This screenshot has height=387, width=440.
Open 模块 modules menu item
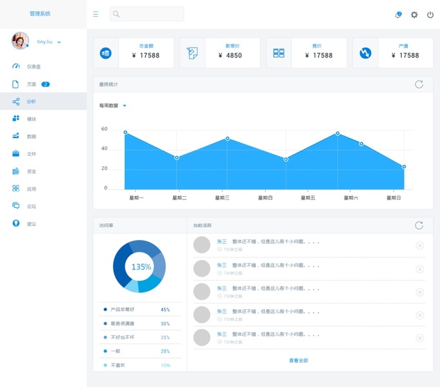[43, 119]
